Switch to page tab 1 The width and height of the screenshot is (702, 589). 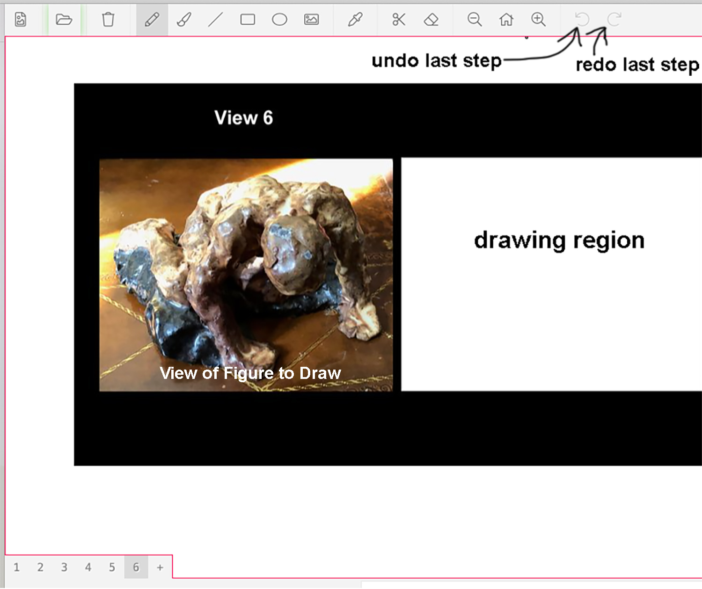16,567
